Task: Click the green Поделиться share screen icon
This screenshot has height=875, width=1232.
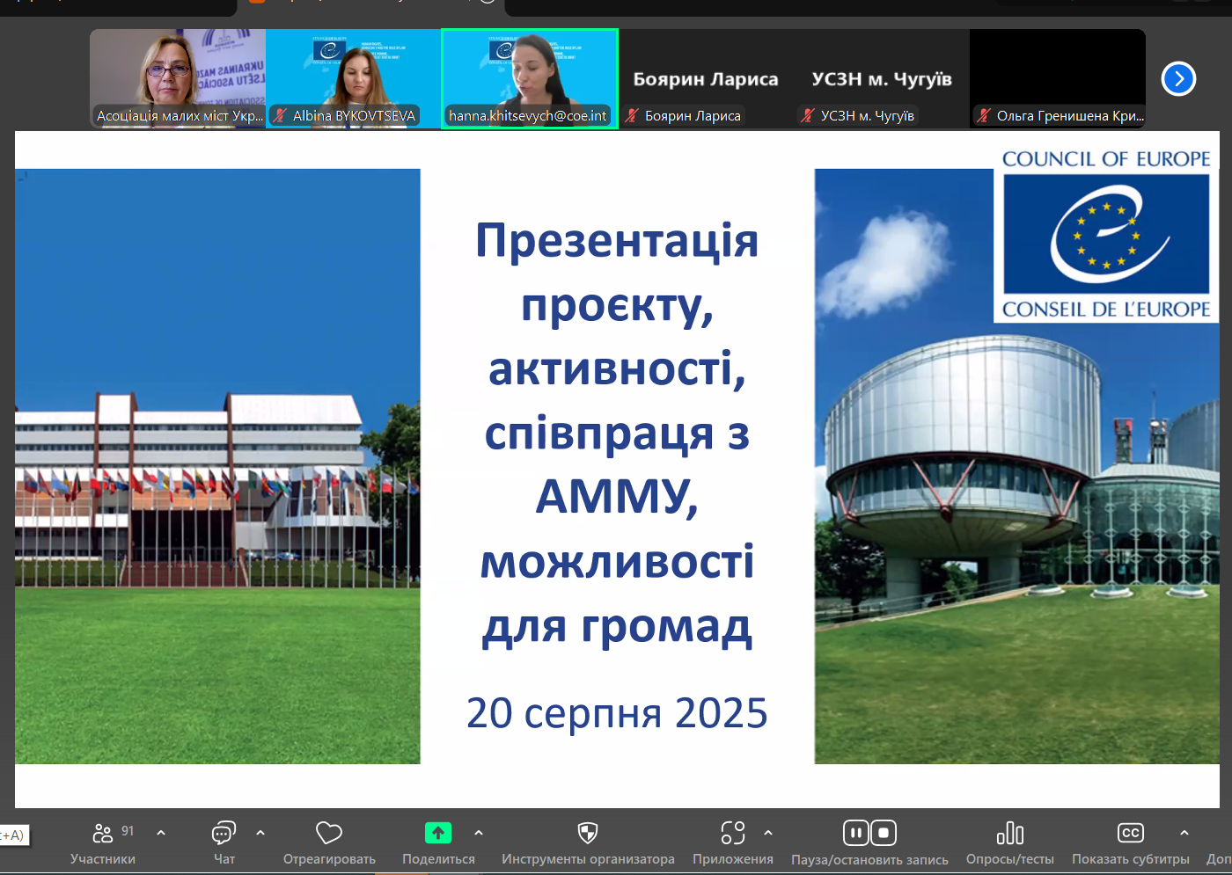Action: coord(438,833)
